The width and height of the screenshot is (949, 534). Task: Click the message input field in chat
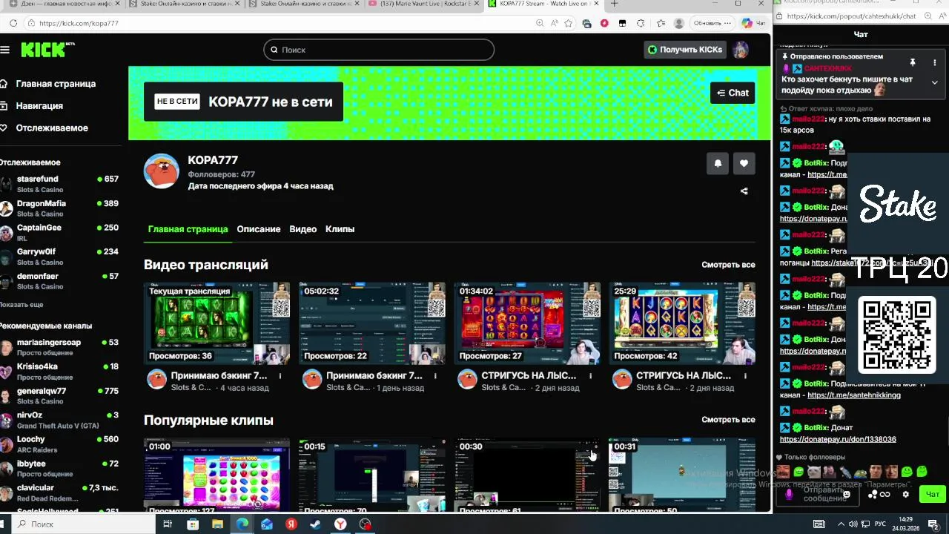click(818, 494)
